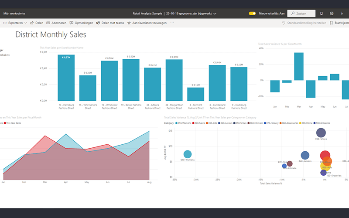Screen dimensions: 349x218
Task: Select the 15 - York Fashions bar
Action: tap(88, 88)
